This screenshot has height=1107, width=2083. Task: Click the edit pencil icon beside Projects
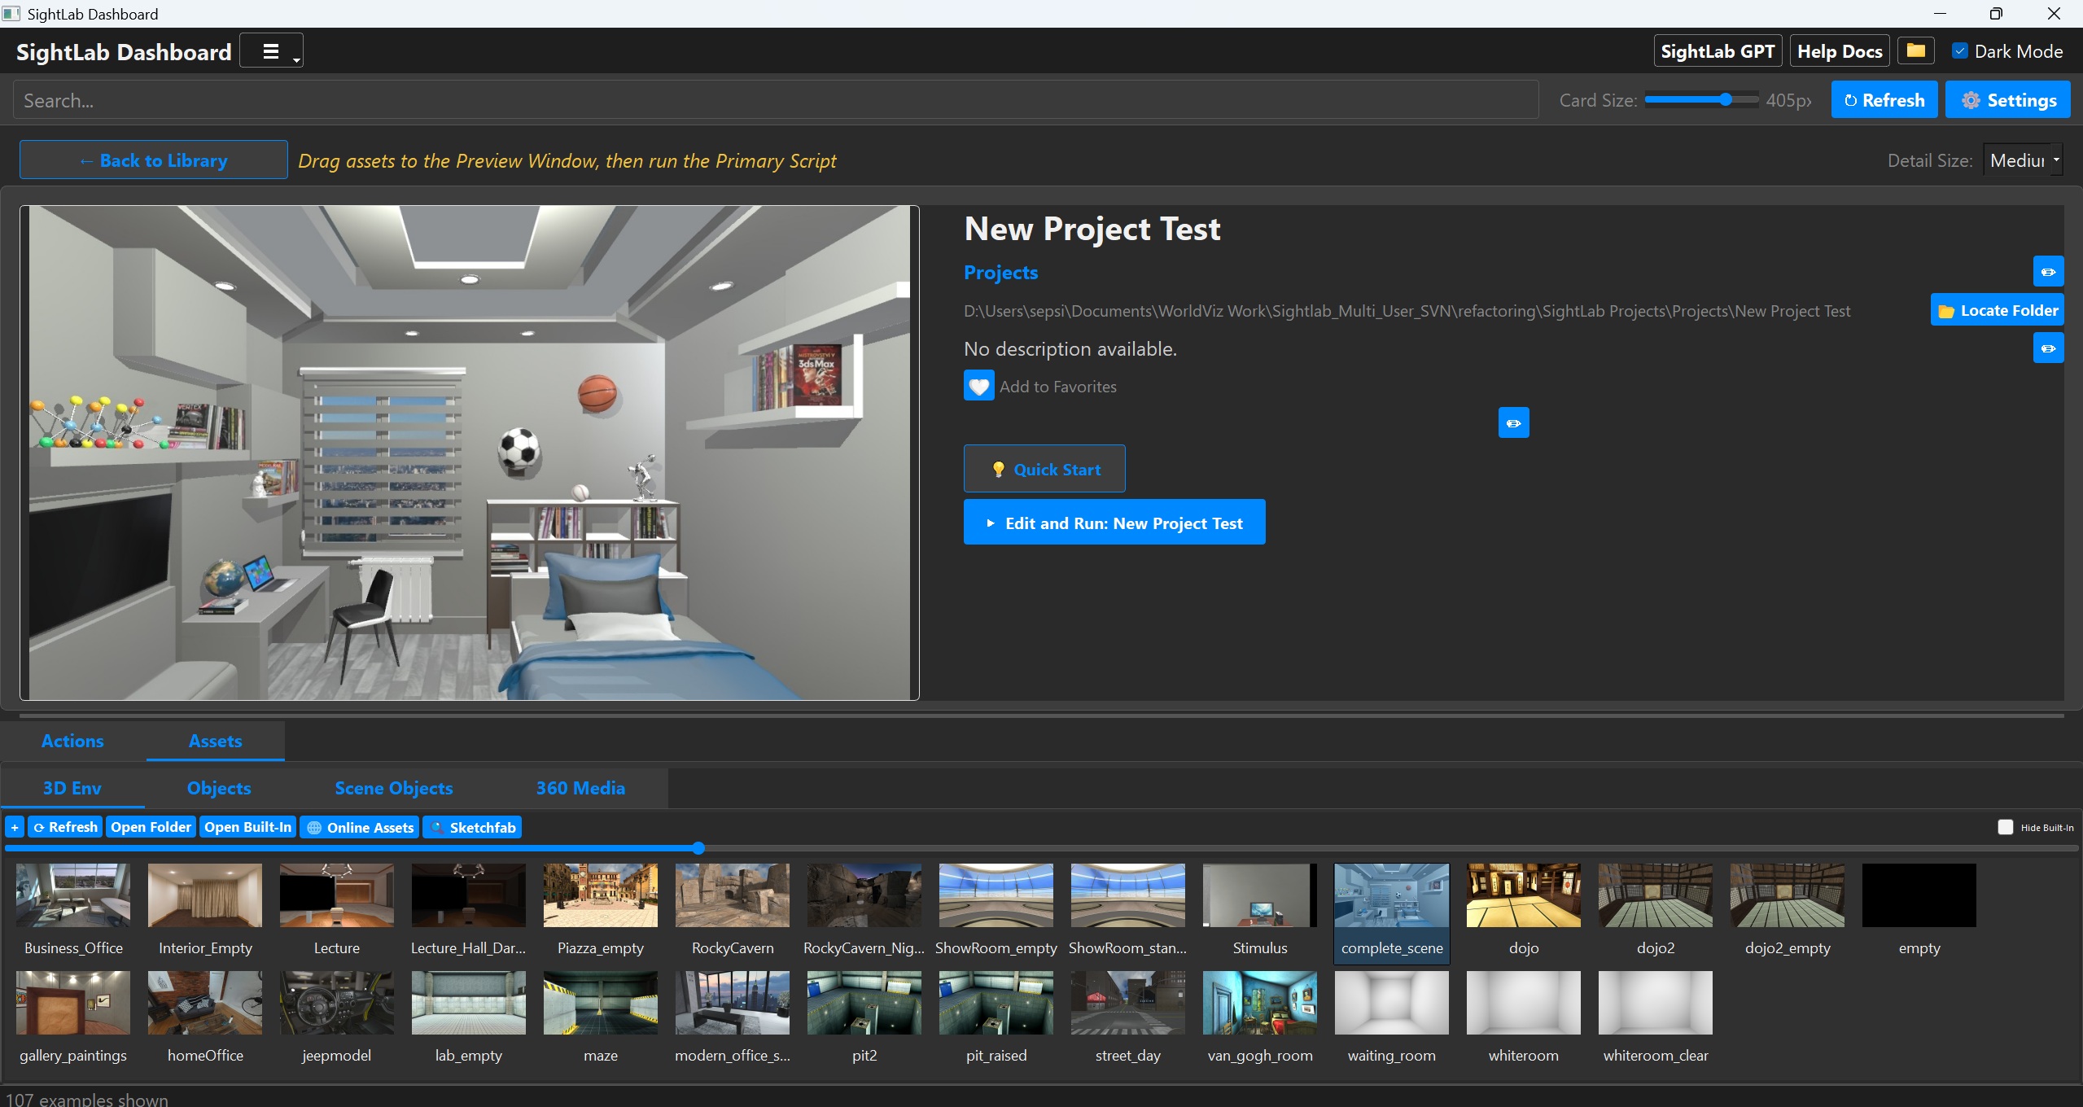(2048, 272)
